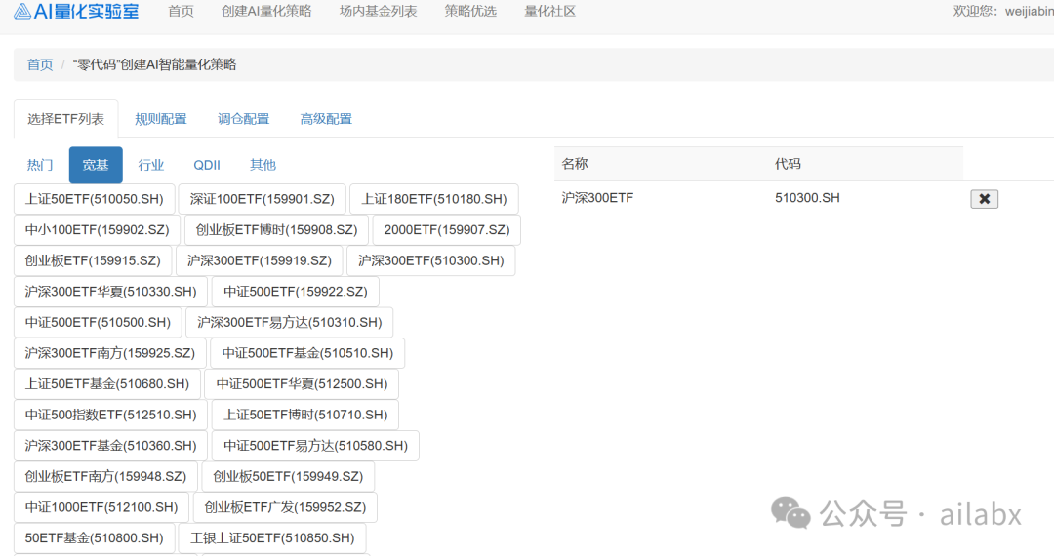Click the 510300.SH code cell
This screenshot has height=556, width=1054.
click(x=807, y=198)
